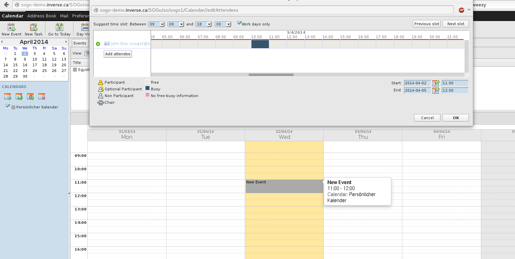Go to next month in the mini calendar

pos(66,42)
